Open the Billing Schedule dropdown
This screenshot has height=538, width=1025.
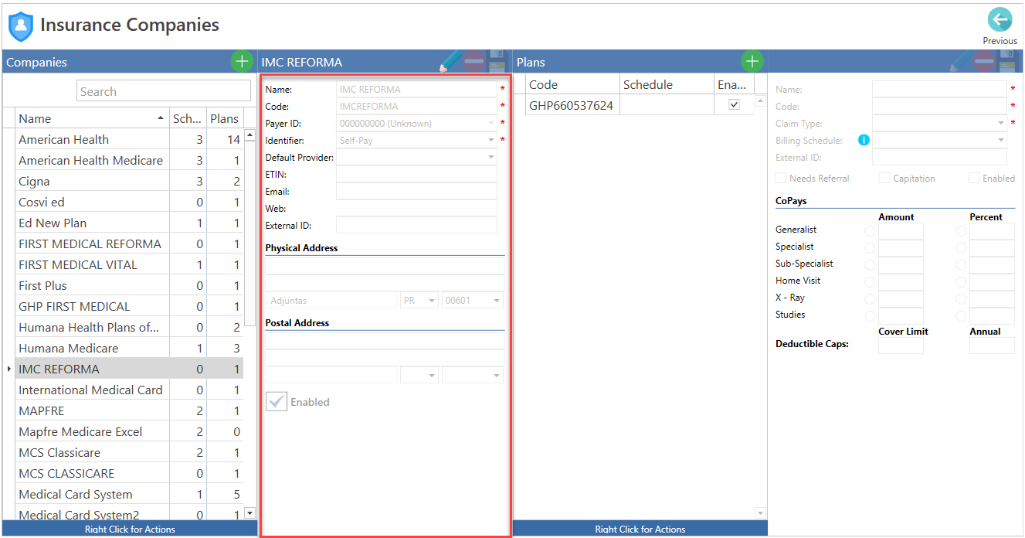(1001, 141)
